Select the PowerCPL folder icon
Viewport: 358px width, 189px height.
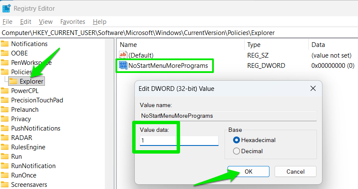[x=5, y=90]
